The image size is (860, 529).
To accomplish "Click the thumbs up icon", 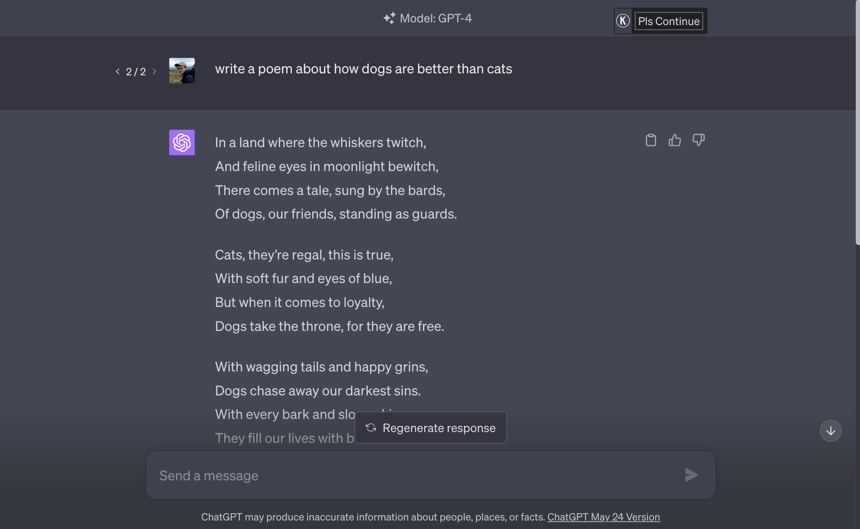I will 675,140.
